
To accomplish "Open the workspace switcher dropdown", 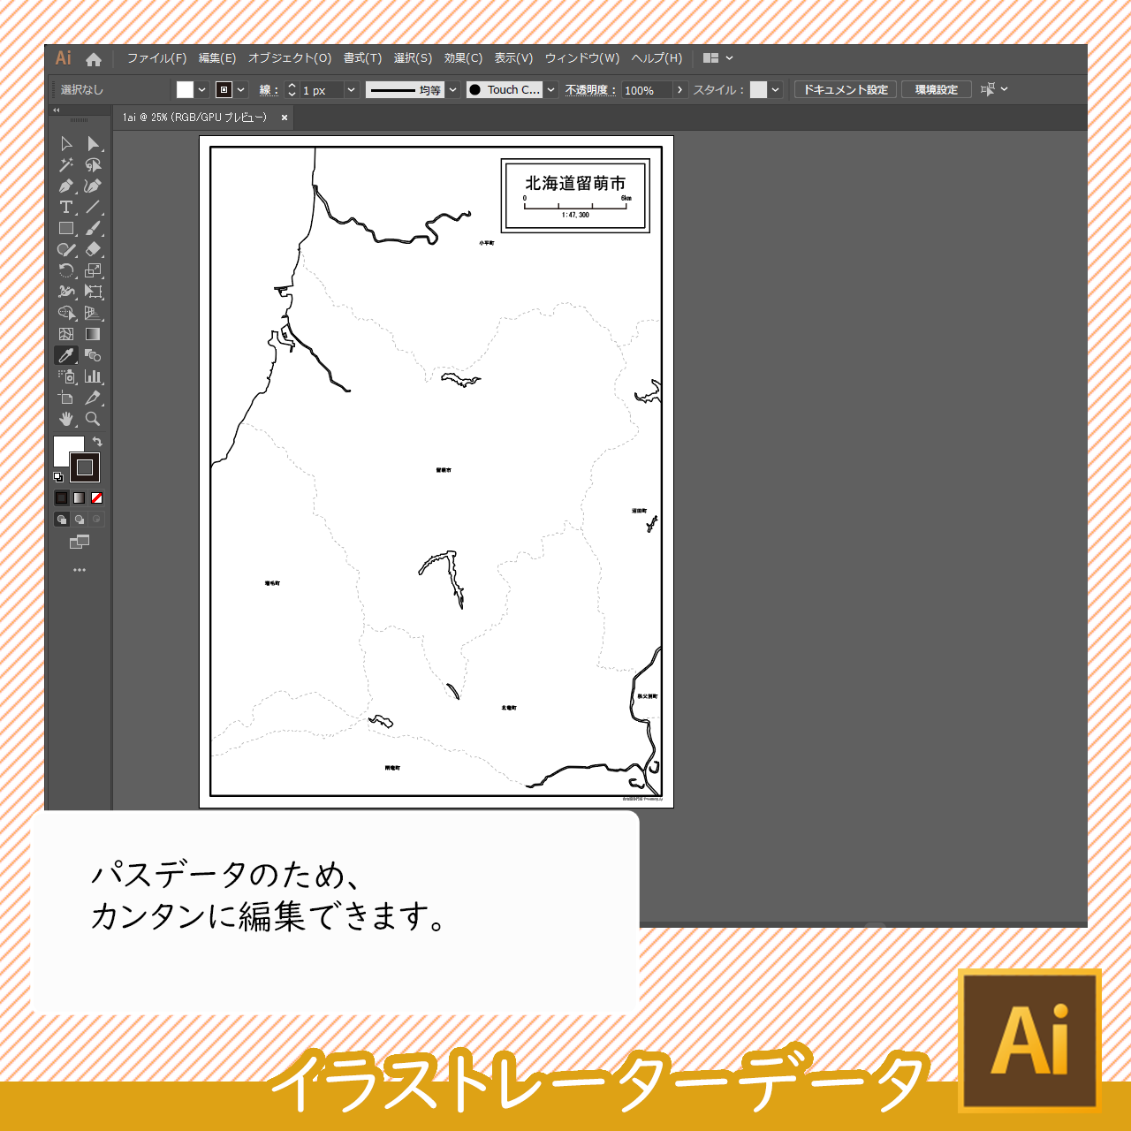I will [x=718, y=58].
